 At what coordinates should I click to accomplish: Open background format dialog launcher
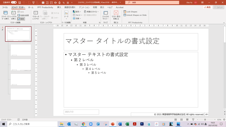(x=100, y=23)
